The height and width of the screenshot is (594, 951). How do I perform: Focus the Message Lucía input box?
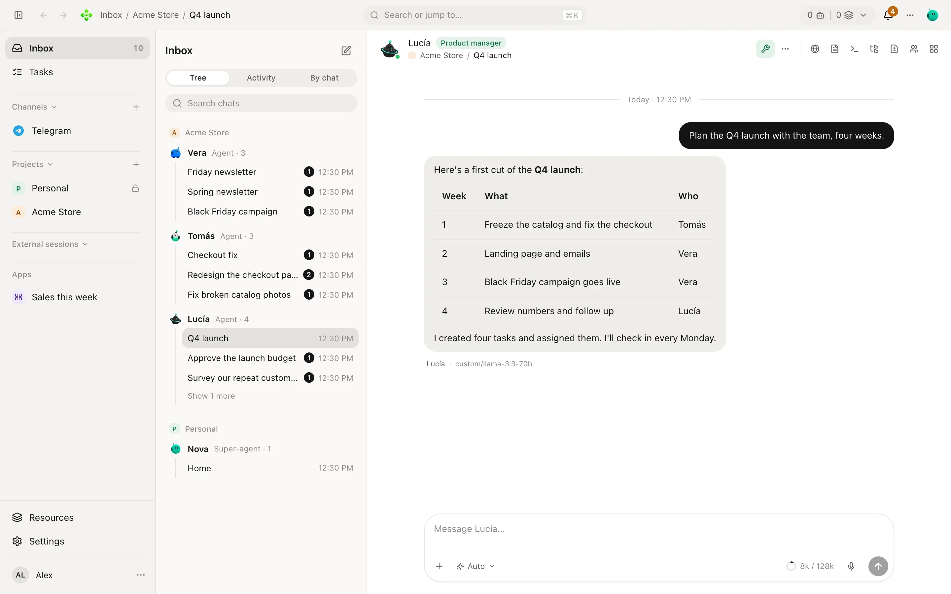coord(659,529)
